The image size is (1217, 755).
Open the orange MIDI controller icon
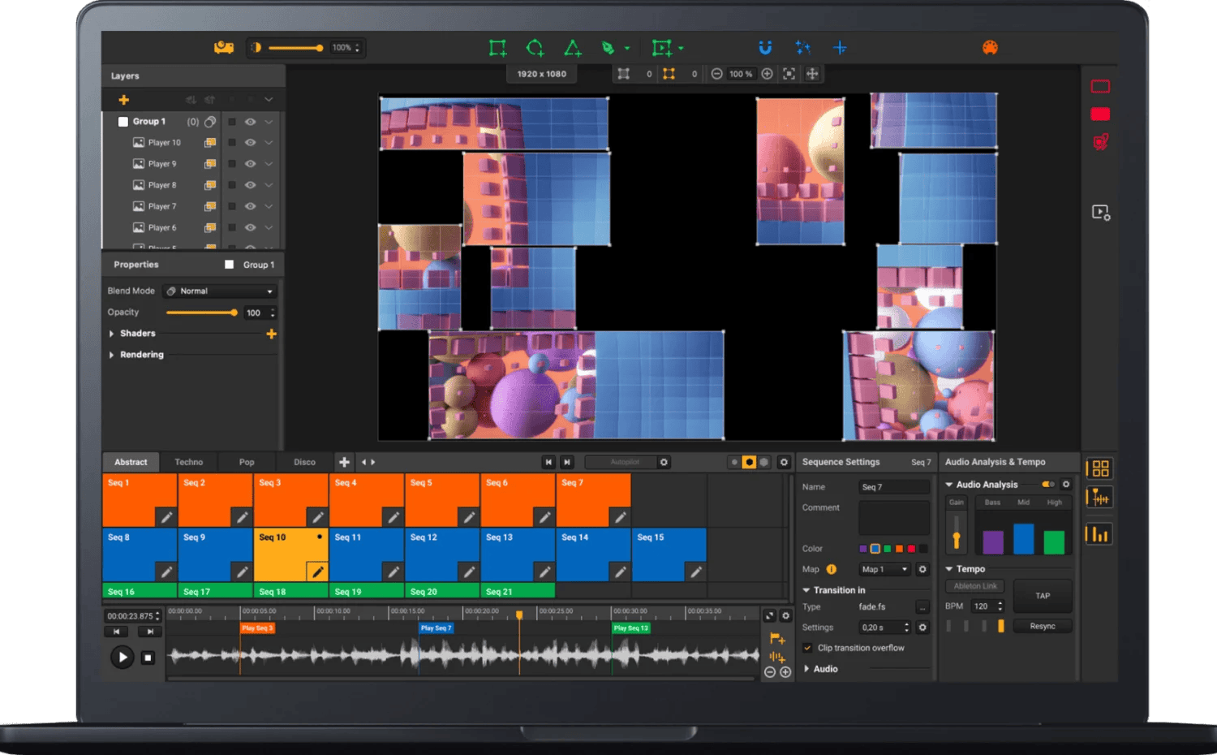990,48
